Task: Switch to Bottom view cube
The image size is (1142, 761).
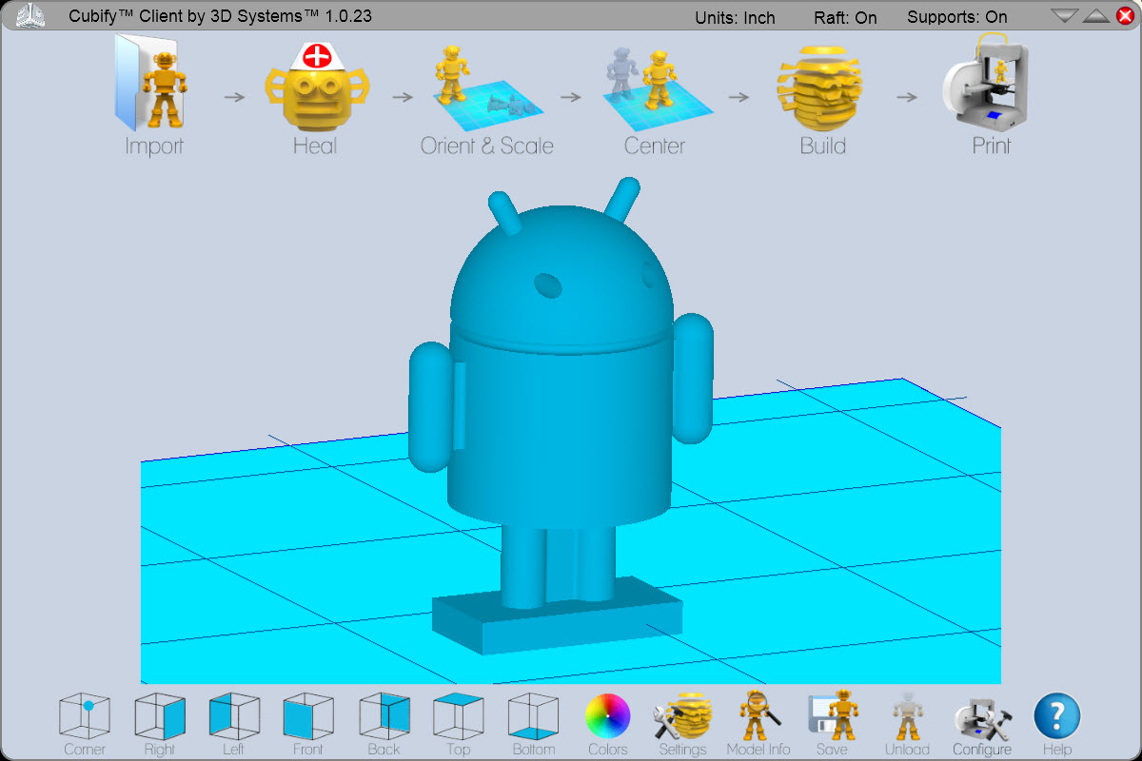Action: (x=533, y=716)
